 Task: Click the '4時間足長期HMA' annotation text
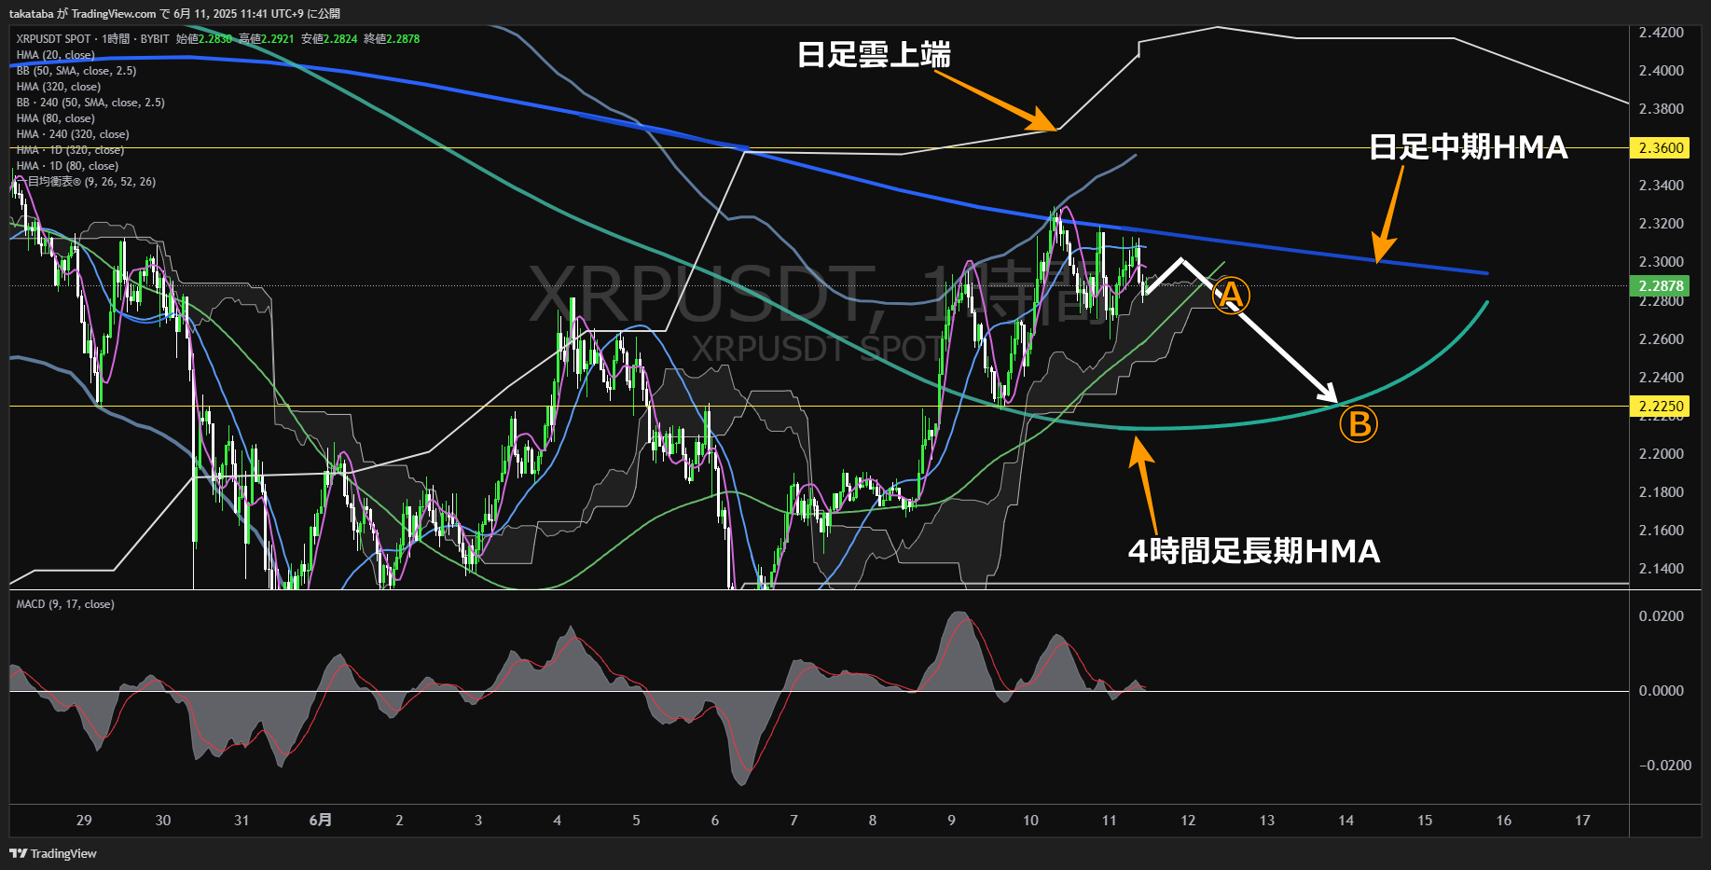point(1254,551)
